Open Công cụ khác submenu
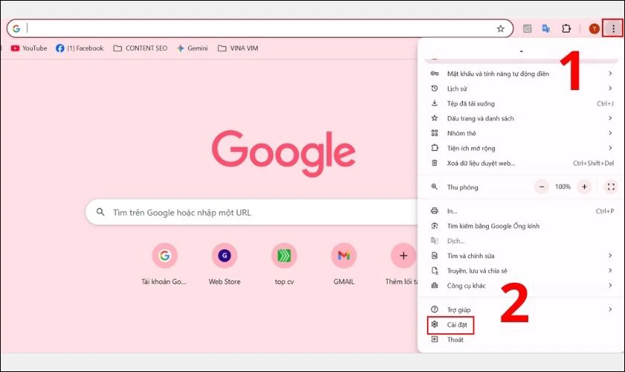625x372 pixels. click(x=521, y=286)
